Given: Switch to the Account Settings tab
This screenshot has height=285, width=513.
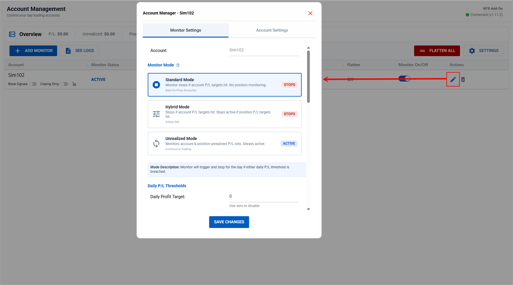Looking at the screenshot, I should tap(272, 30).
